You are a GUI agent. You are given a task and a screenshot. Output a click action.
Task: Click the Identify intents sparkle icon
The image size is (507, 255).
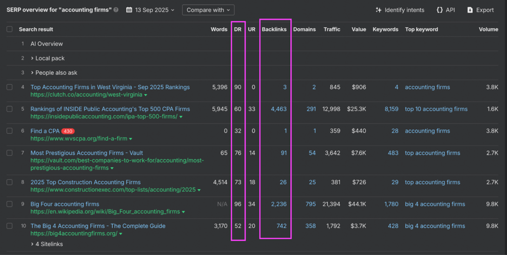pos(379,10)
